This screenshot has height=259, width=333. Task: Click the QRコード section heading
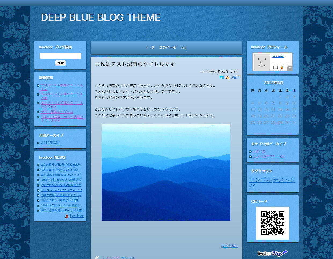coord(259,201)
